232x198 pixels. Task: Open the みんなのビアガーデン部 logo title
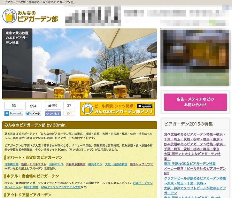coord(38,16)
